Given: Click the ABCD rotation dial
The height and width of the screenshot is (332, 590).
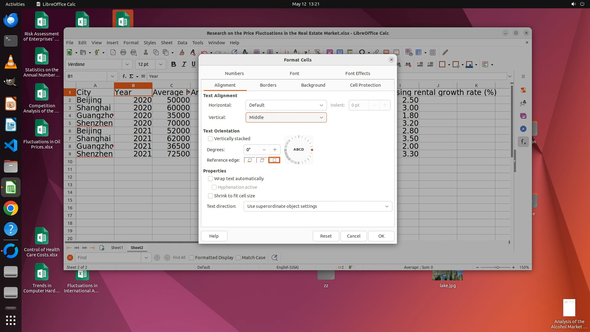Looking at the screenshot, I should click(298, 150).
